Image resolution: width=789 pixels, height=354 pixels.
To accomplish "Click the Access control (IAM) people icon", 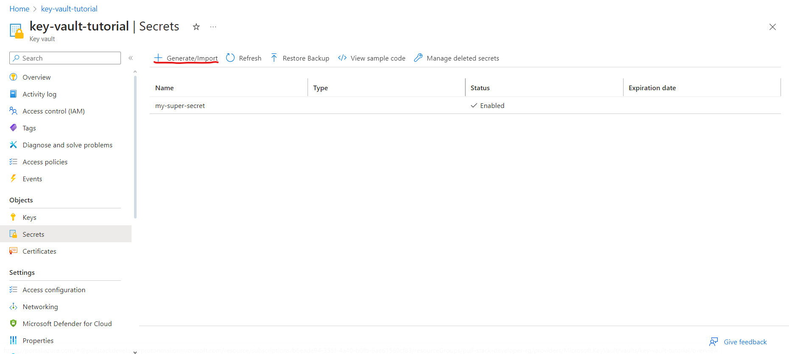I will click(14, 111).
